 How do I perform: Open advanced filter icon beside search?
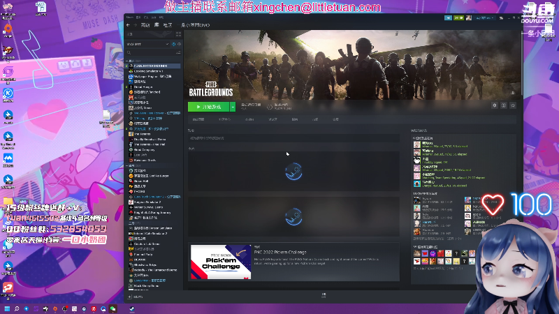pyautogui.click(x=178, y=52)
